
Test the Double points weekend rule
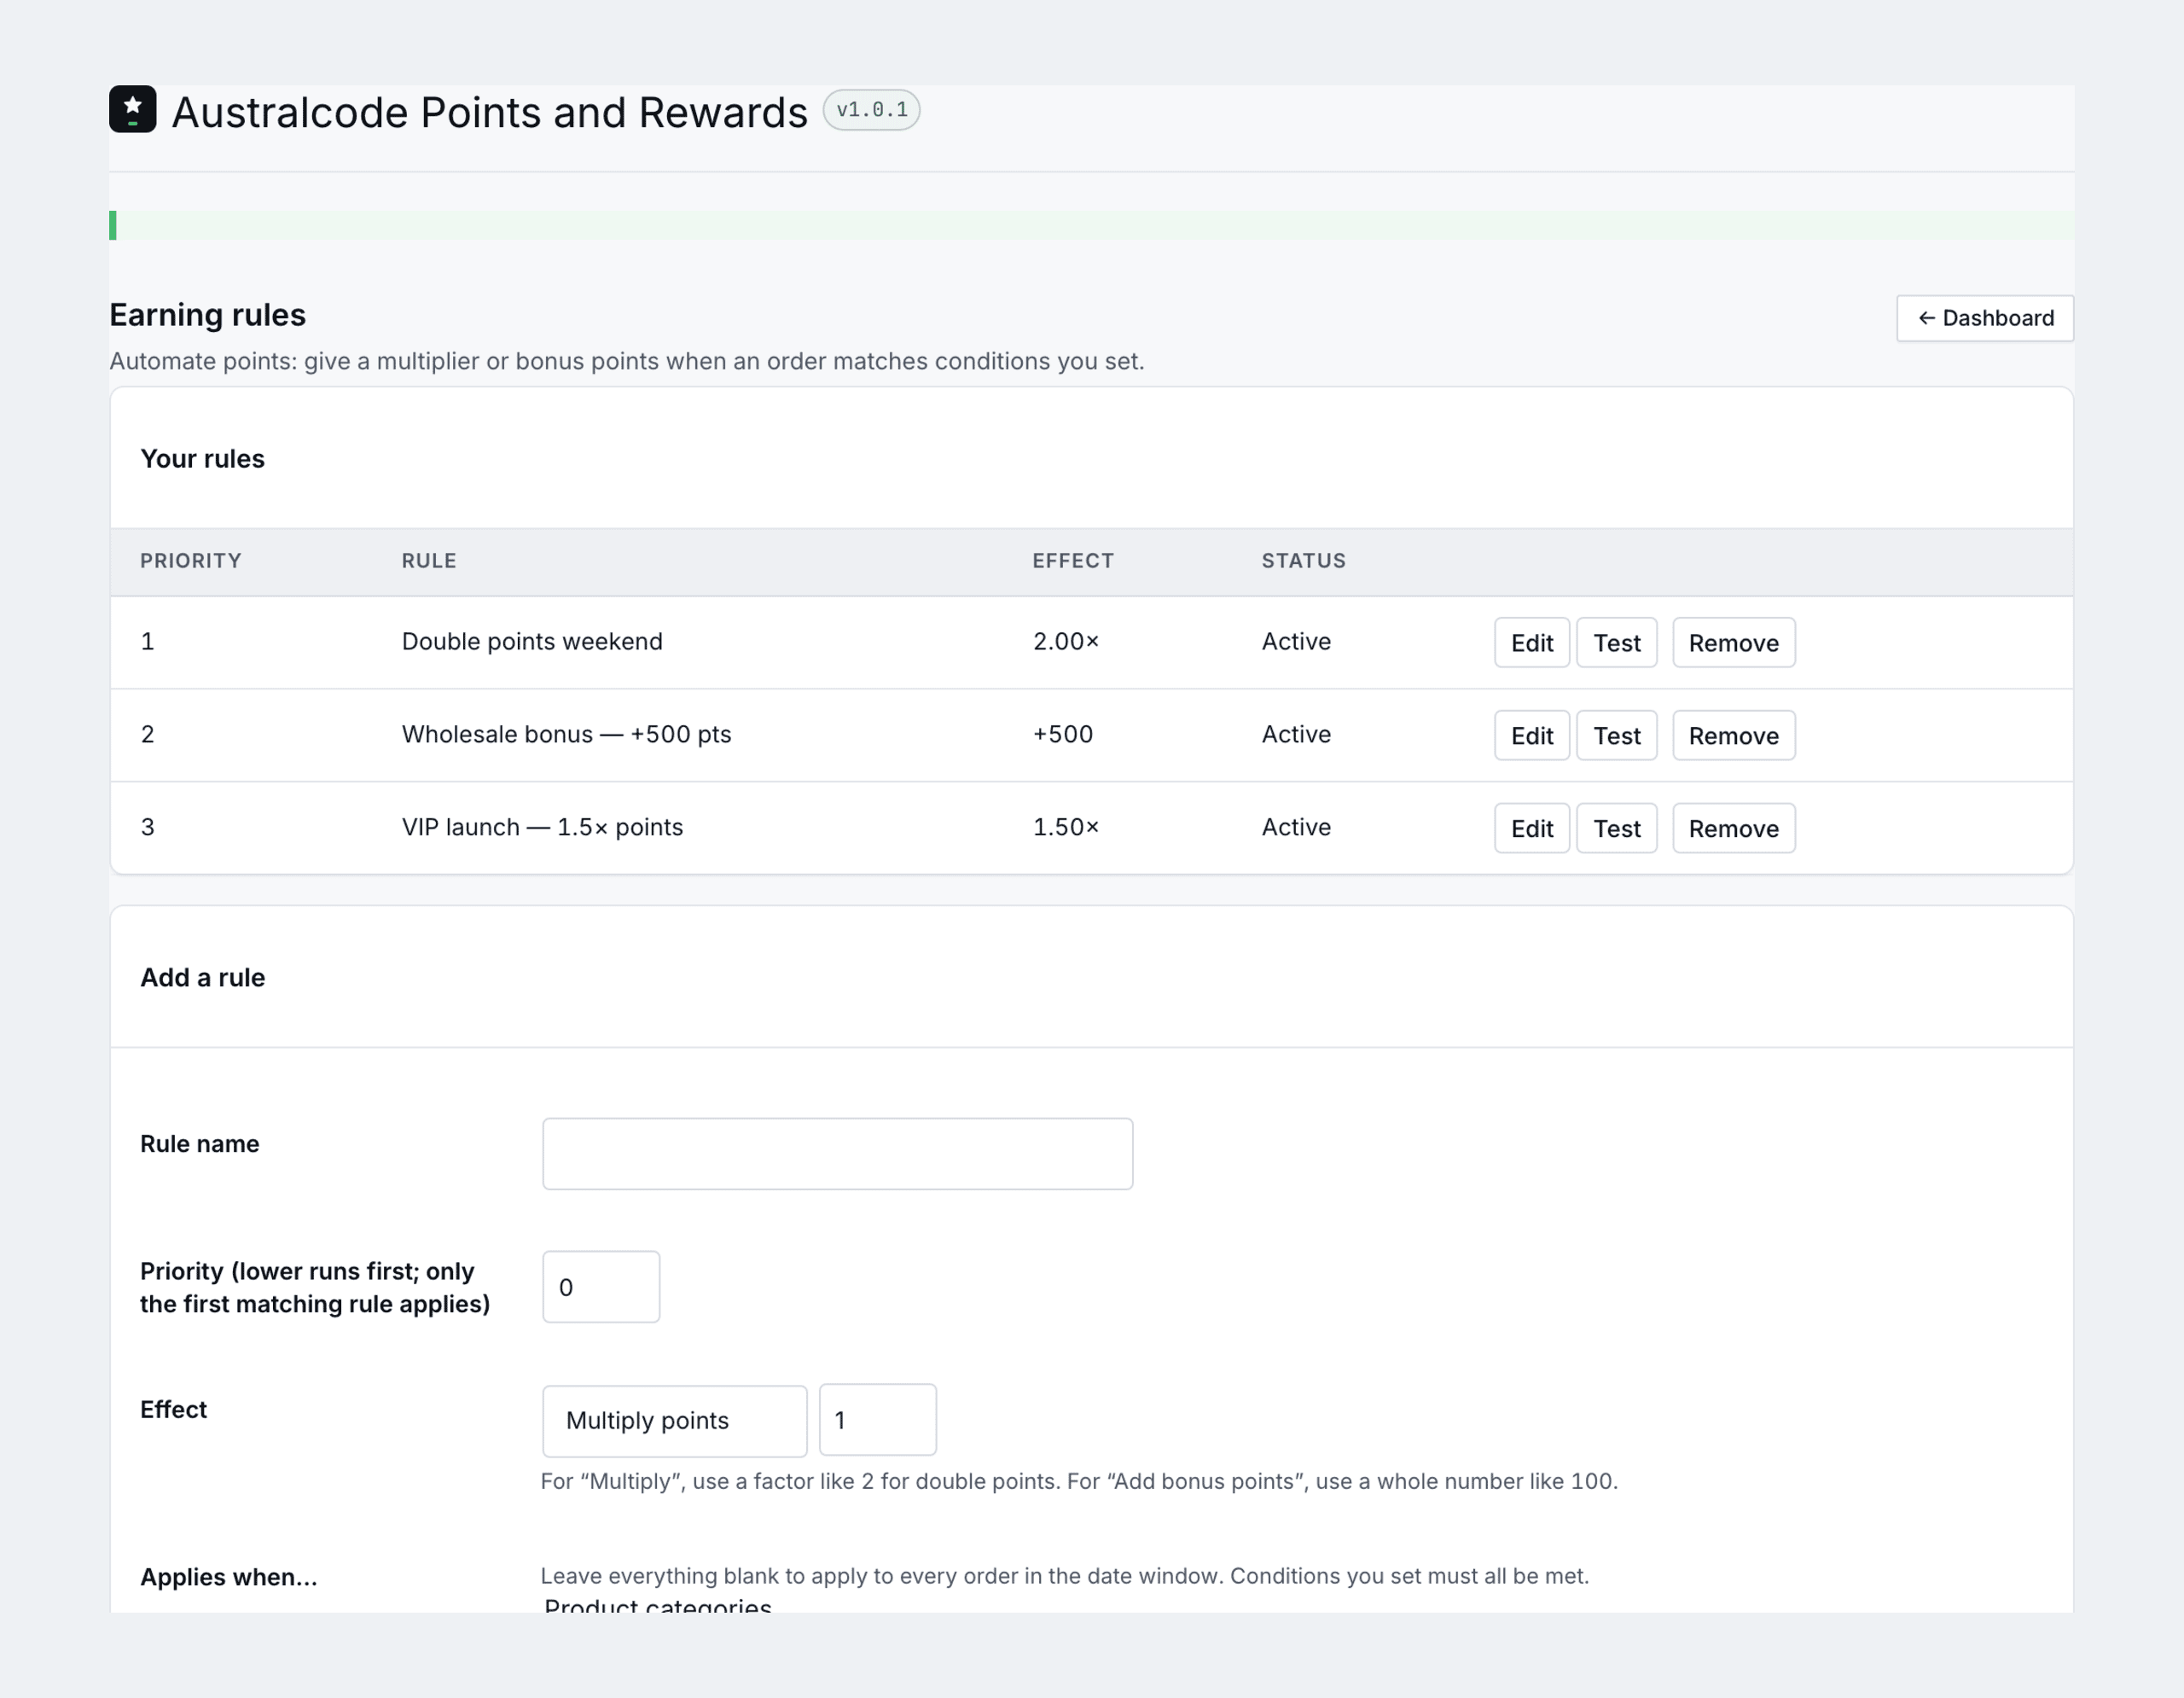click(x=1616, y=642)
